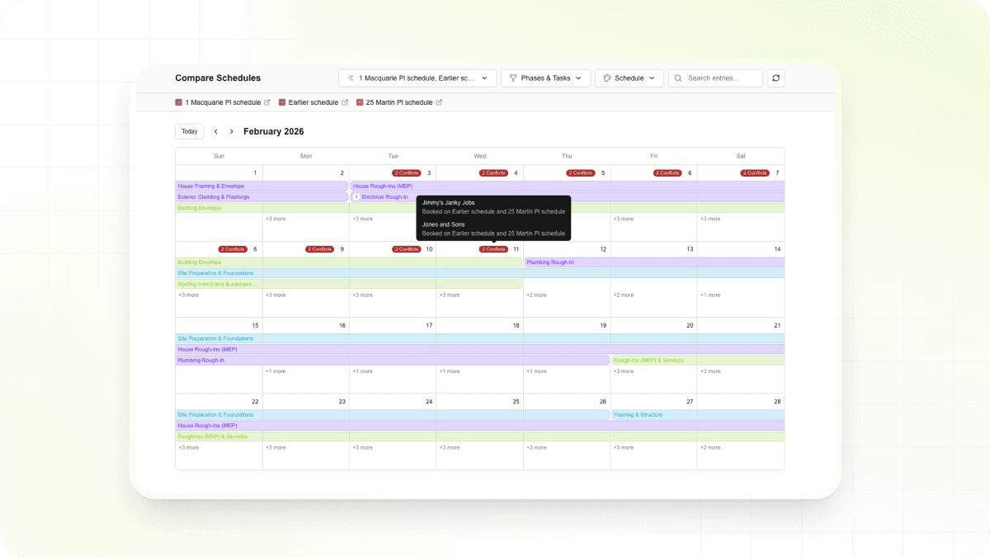This screenshot has height=557, width=990.
Task: Show +1 more on February 16
Action: coord(276,371)
